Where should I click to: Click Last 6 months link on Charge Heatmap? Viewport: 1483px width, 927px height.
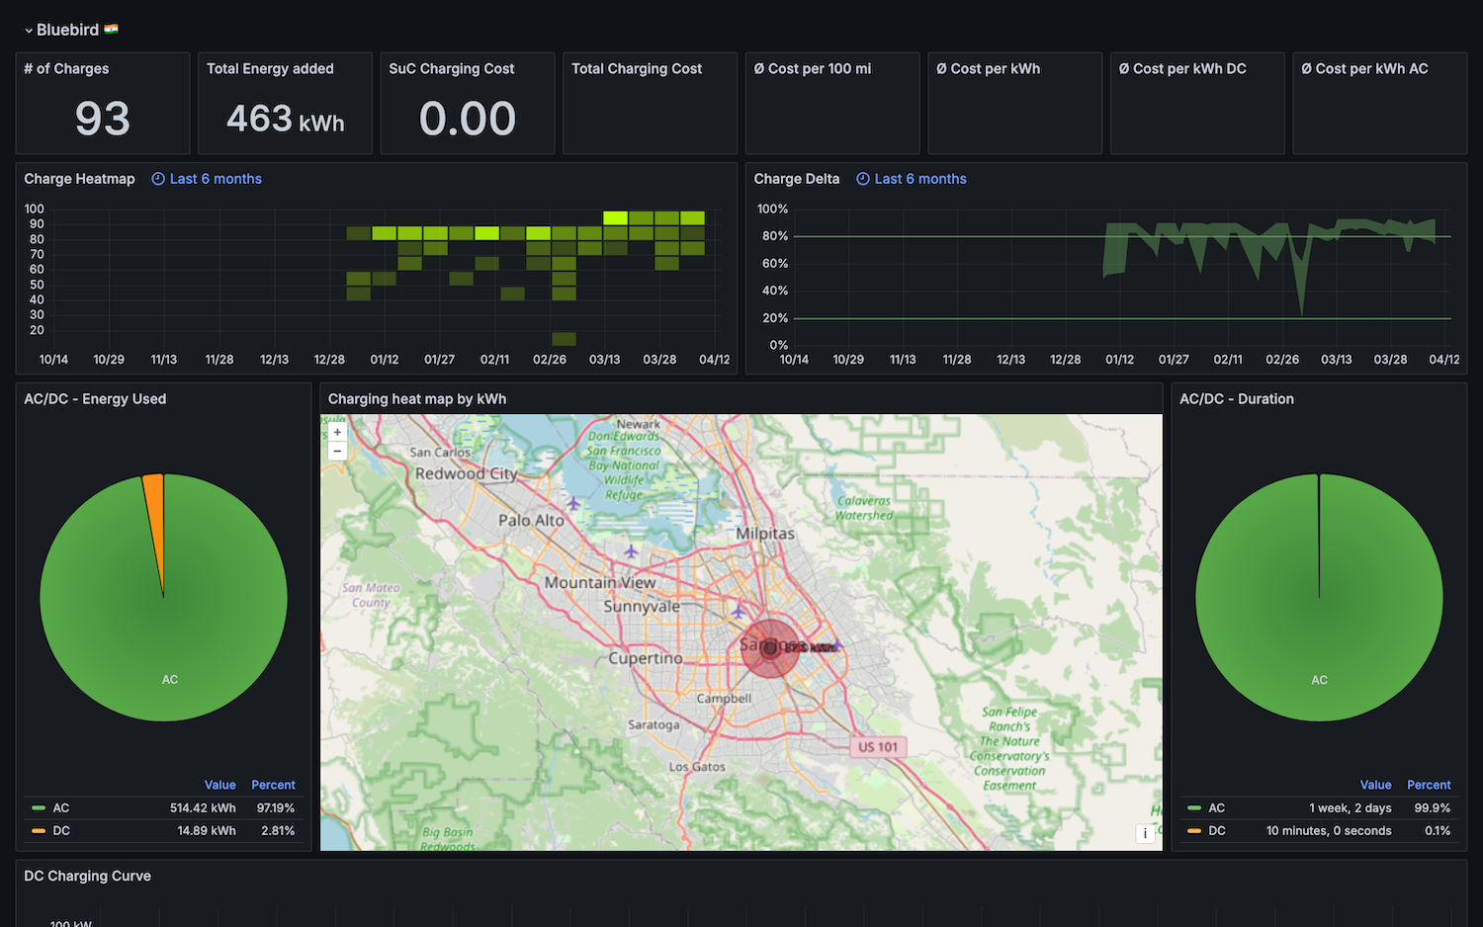[x=216, y=179]
